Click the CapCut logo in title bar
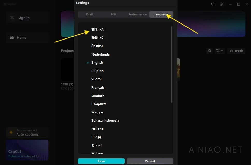 (10, 4)
